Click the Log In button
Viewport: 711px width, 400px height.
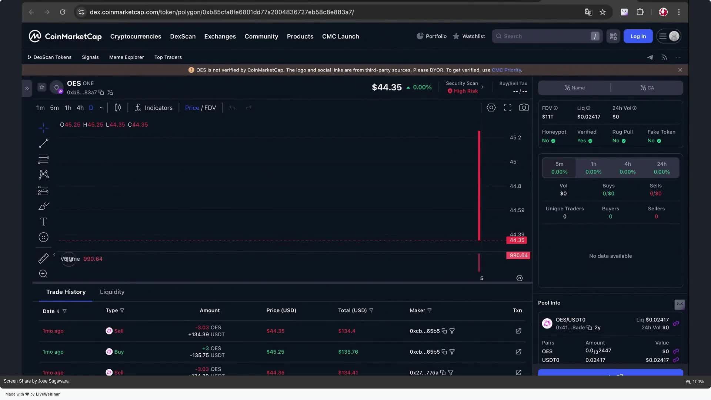tap(638, 36)
